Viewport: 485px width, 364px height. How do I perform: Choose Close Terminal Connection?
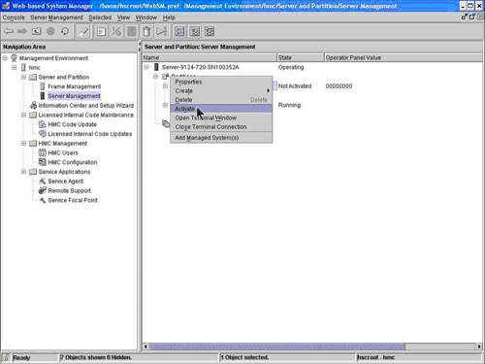[221, 127]
